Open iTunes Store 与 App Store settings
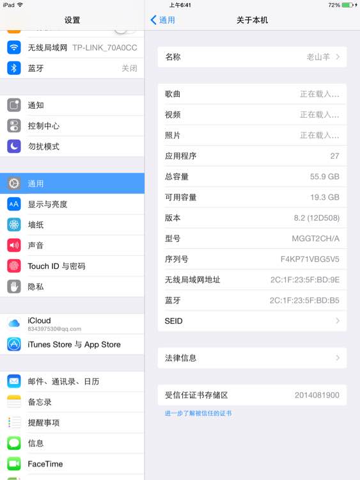The width and height of the screenshot is (360, 480). 72,344
